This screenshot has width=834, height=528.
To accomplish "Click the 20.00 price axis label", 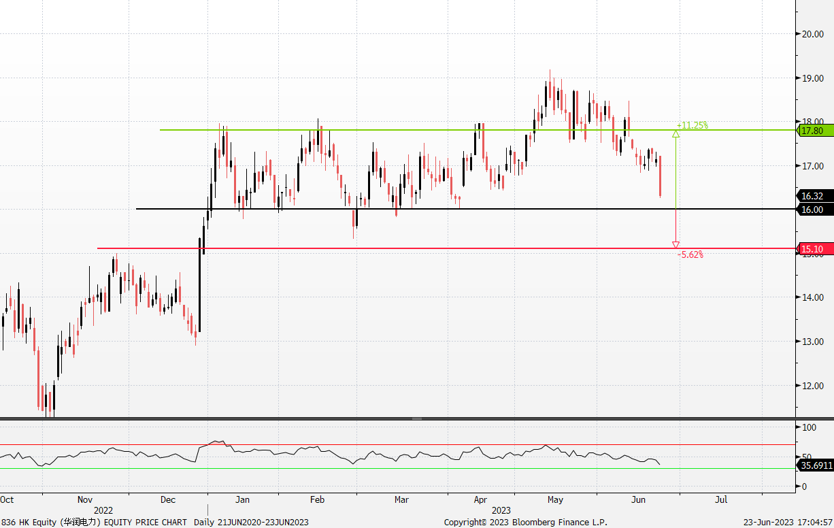I will 813,34.
